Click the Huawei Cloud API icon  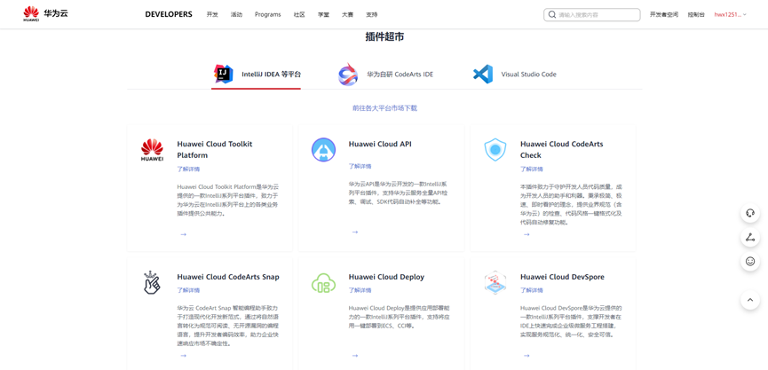point(324,150)
